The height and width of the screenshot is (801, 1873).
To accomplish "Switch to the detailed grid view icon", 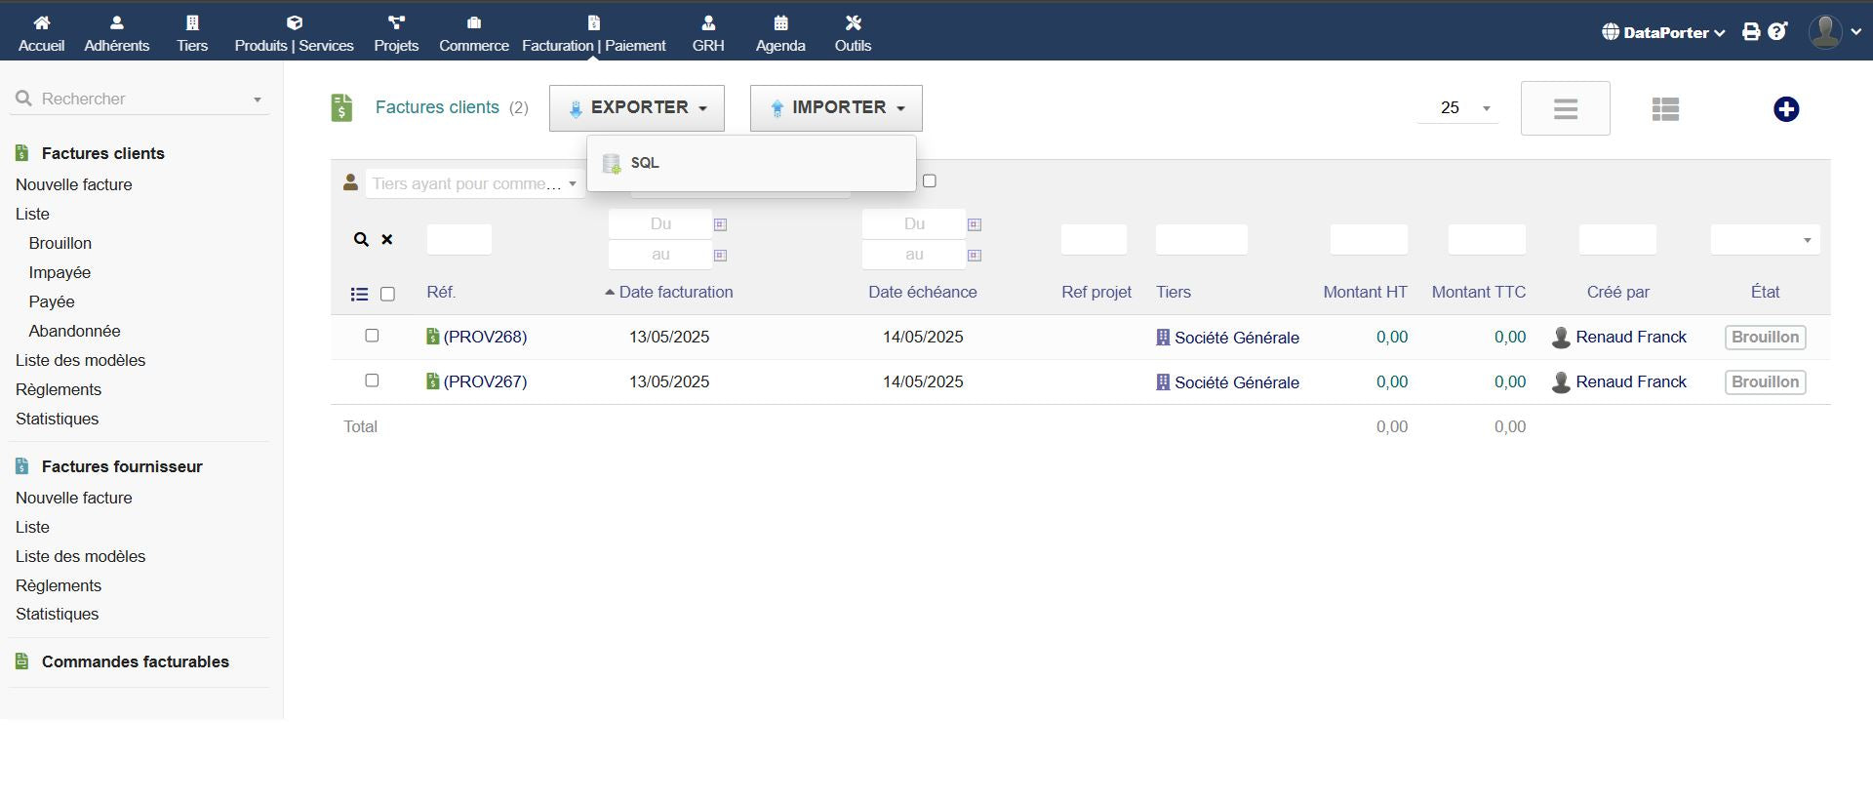I will (1665, 109).
